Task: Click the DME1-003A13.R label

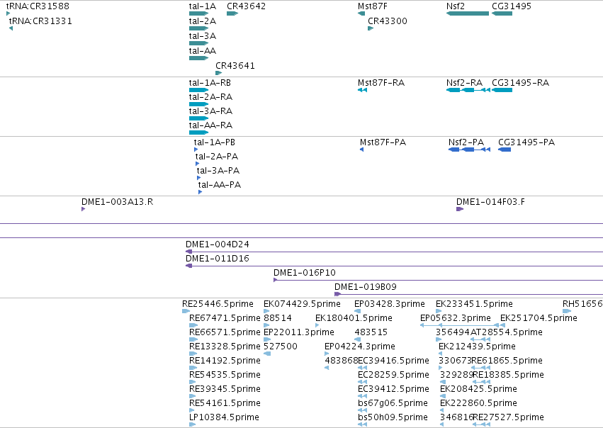Action: point(118,202)
